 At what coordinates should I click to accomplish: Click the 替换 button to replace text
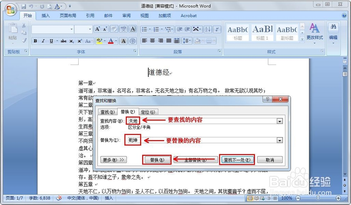tap(157, 160)
